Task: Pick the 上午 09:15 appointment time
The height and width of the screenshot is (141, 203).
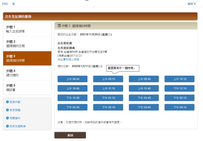Action: click(108, 79)
